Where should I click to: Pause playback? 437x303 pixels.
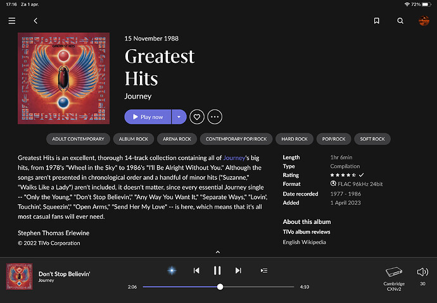click(x=217, y=271)
